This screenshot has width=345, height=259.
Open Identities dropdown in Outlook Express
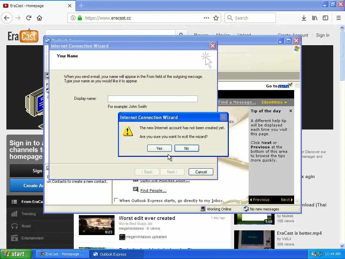coord(274,102)
